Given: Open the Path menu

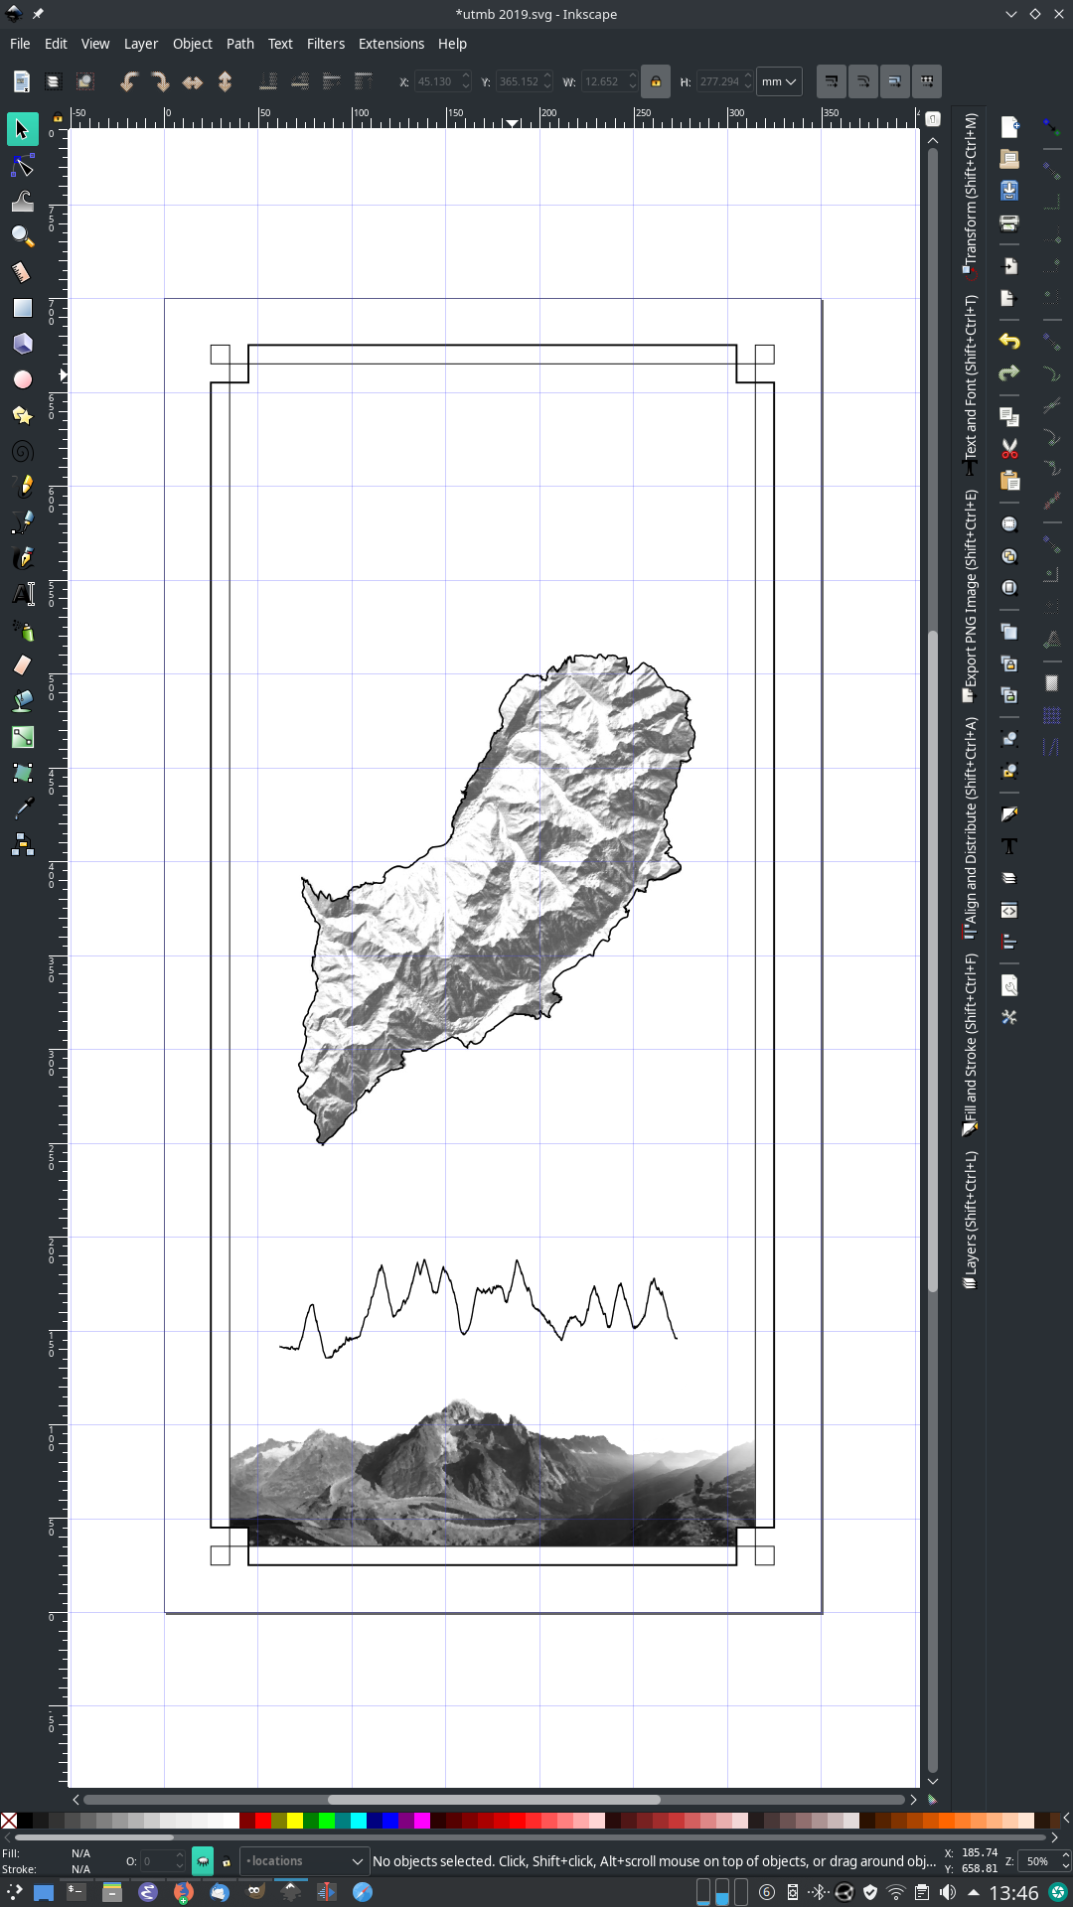Looking at the screenshot, I should [x=240, y=44].
